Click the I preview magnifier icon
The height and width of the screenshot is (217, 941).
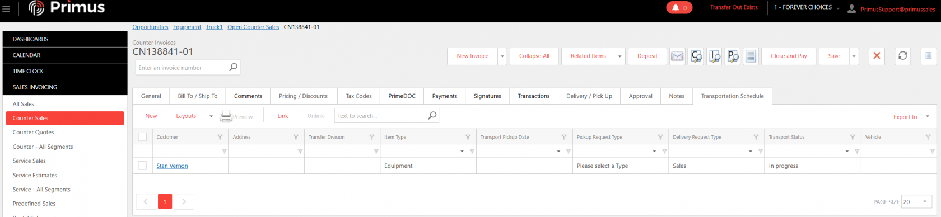click(x=714, y=56)
